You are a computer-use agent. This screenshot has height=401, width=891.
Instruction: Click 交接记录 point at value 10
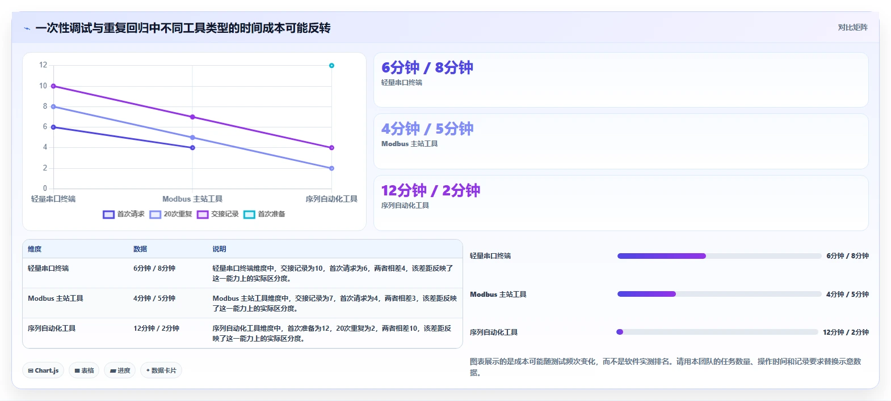(53, 86)
